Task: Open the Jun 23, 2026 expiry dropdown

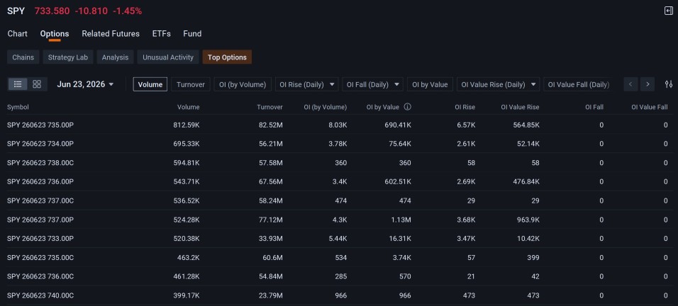Action: coord(85,84)
